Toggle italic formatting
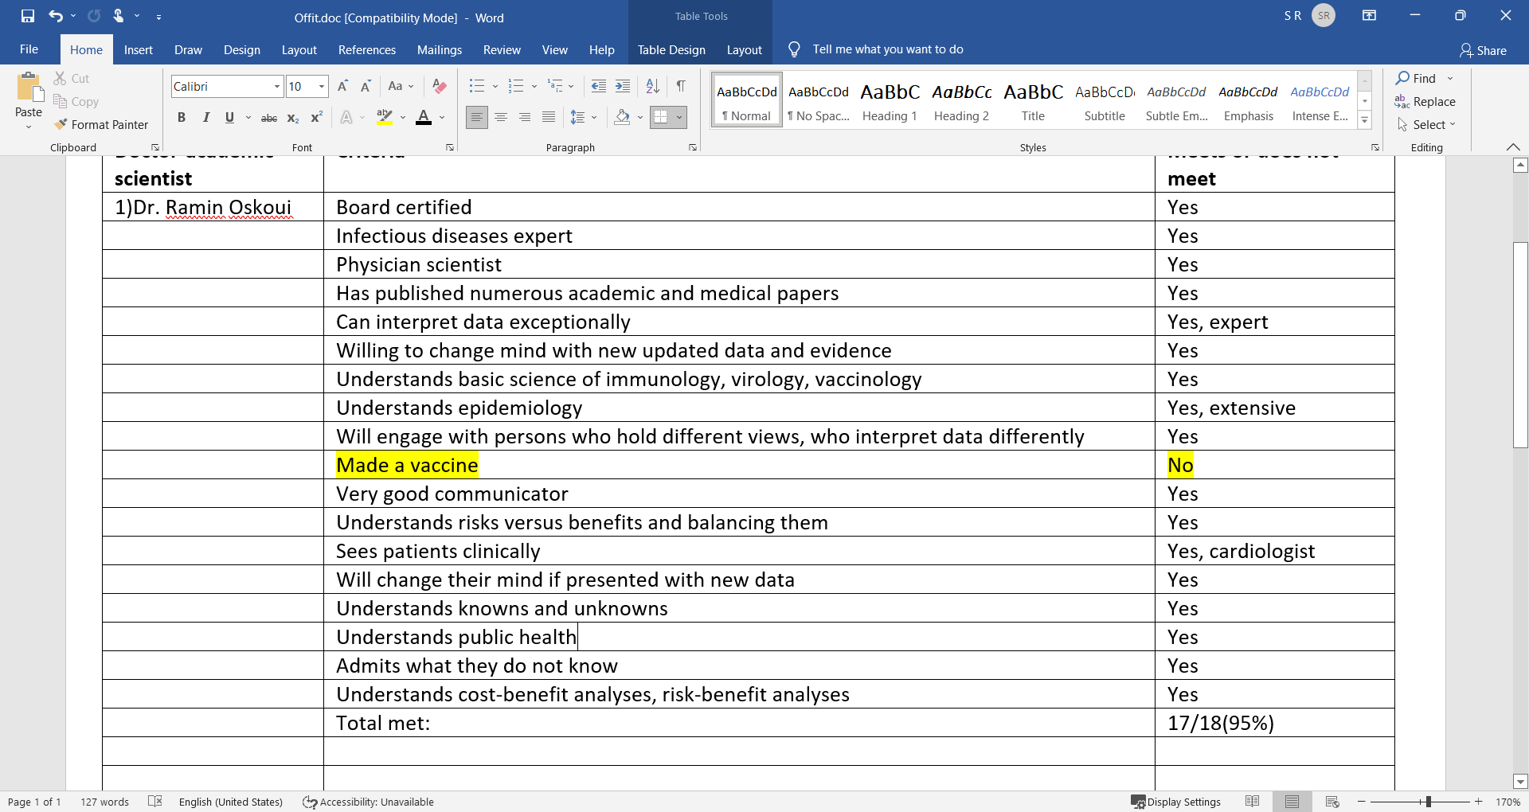Screen dimensions: 1529x812 click(x=205, y=118)
